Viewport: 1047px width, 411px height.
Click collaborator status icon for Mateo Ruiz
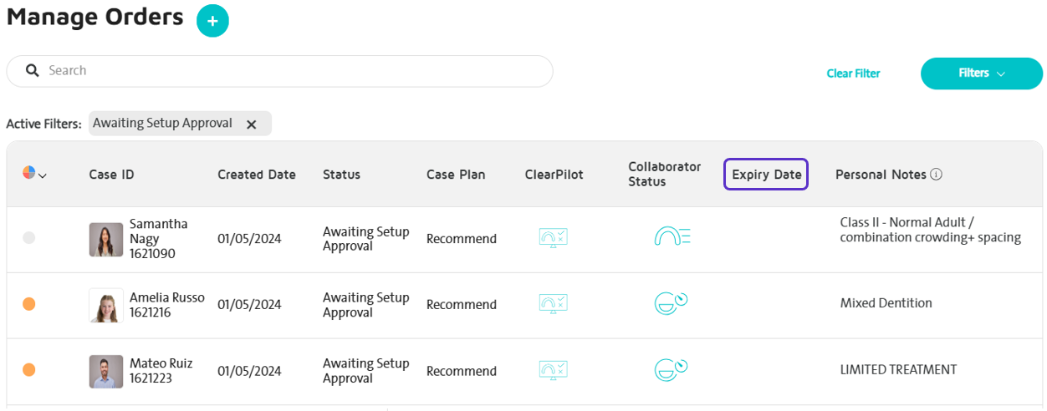(672, 369)
